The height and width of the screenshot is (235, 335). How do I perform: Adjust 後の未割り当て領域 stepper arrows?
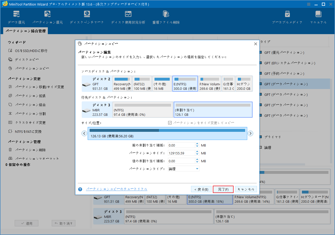point(197,161)
